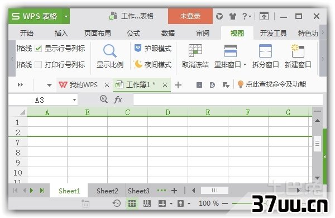Open the WPS 表格 application menu dropdown
The height and width of the screenshot is (218, 335).
point(66,16)
